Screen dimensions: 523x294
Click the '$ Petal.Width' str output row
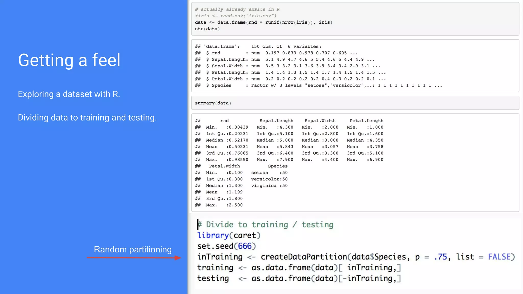point(290,79)
